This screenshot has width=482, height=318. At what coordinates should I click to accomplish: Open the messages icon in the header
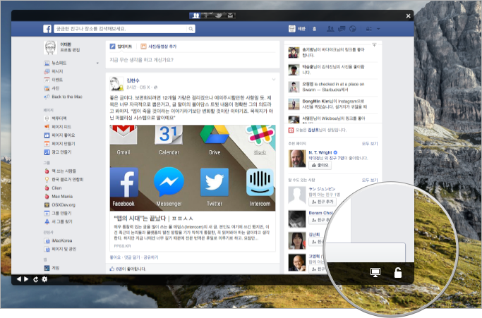pyautogui.click(x=342, y=29)
